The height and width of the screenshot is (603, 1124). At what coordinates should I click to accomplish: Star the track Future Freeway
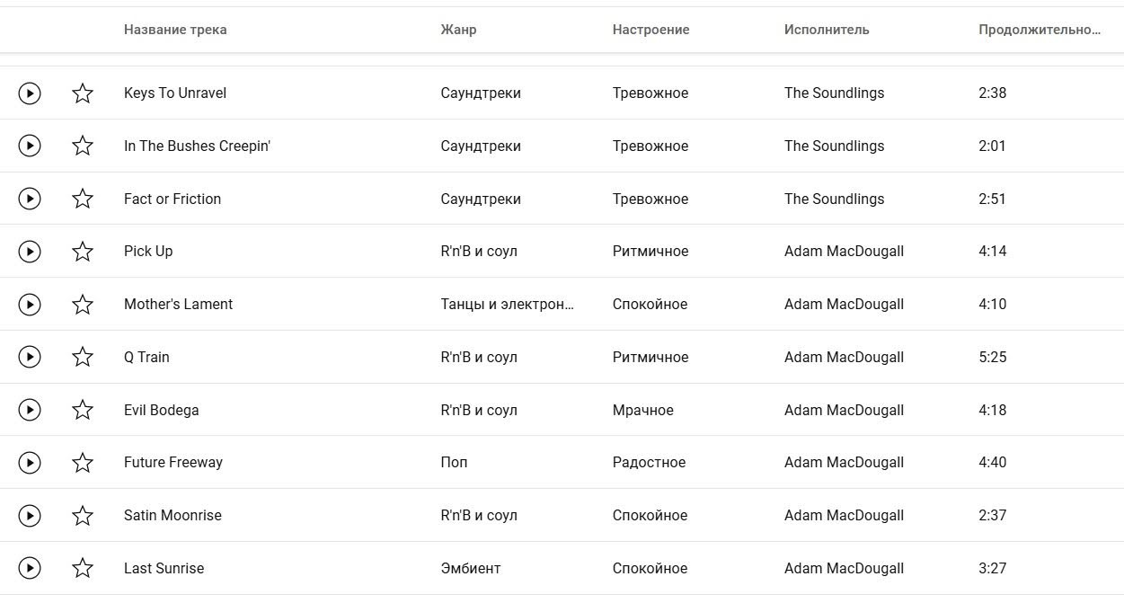coord(83,463)
